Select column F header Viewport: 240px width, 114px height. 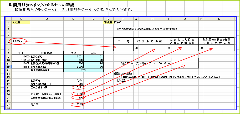pyautogui.click(x=123, y=19)
